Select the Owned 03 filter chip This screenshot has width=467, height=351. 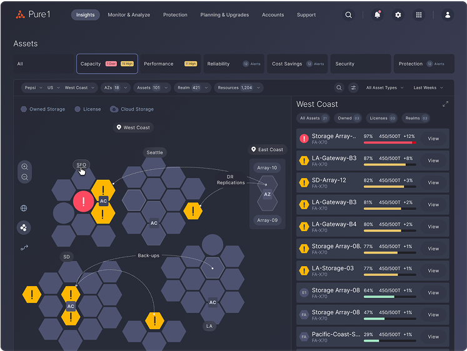[348, 118]
